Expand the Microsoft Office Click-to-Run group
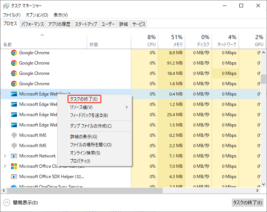Viewport: 267px width, 212px height. 5,166
